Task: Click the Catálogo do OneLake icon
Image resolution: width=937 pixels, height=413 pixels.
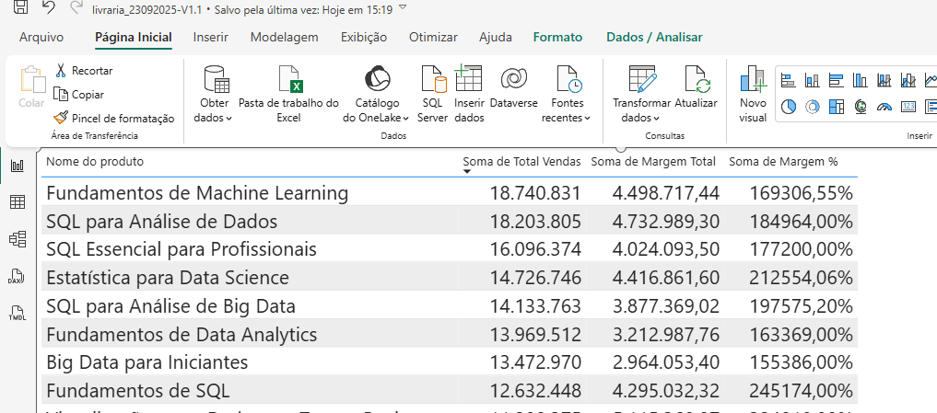Action: pos(378,79)
